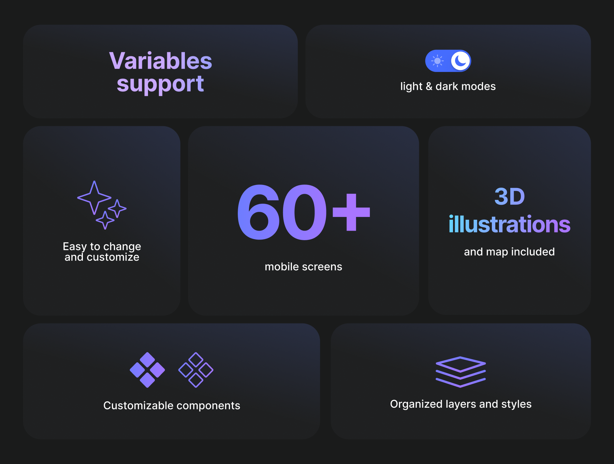Image resolution: width=614 pixels, height=464 pixels.
Task: Click the smallest bottom sparkle star
Action: coord(105,220)
